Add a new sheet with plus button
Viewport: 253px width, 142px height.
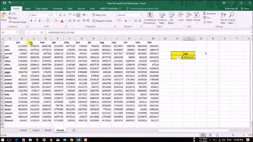click(x=74, y=131)
